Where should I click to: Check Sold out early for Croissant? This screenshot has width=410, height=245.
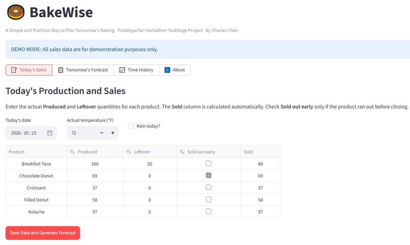coord(209,188)
